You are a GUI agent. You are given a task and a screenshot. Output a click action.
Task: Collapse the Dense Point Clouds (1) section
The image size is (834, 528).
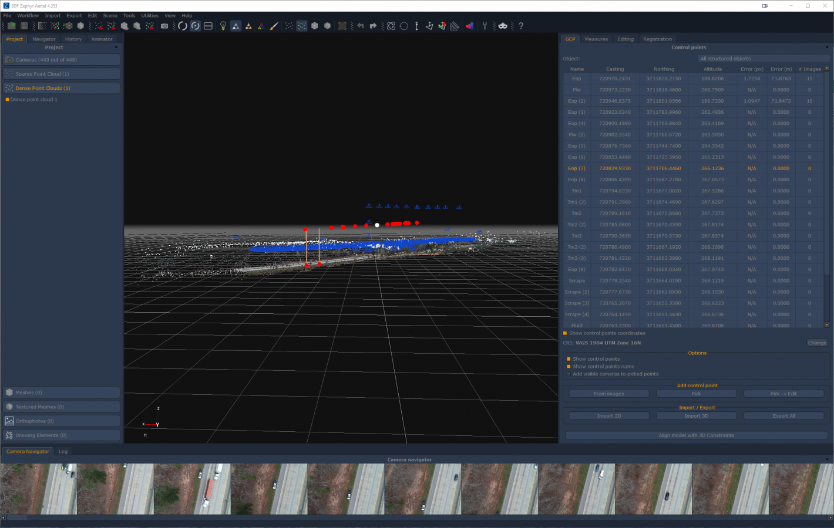(62, 88)
